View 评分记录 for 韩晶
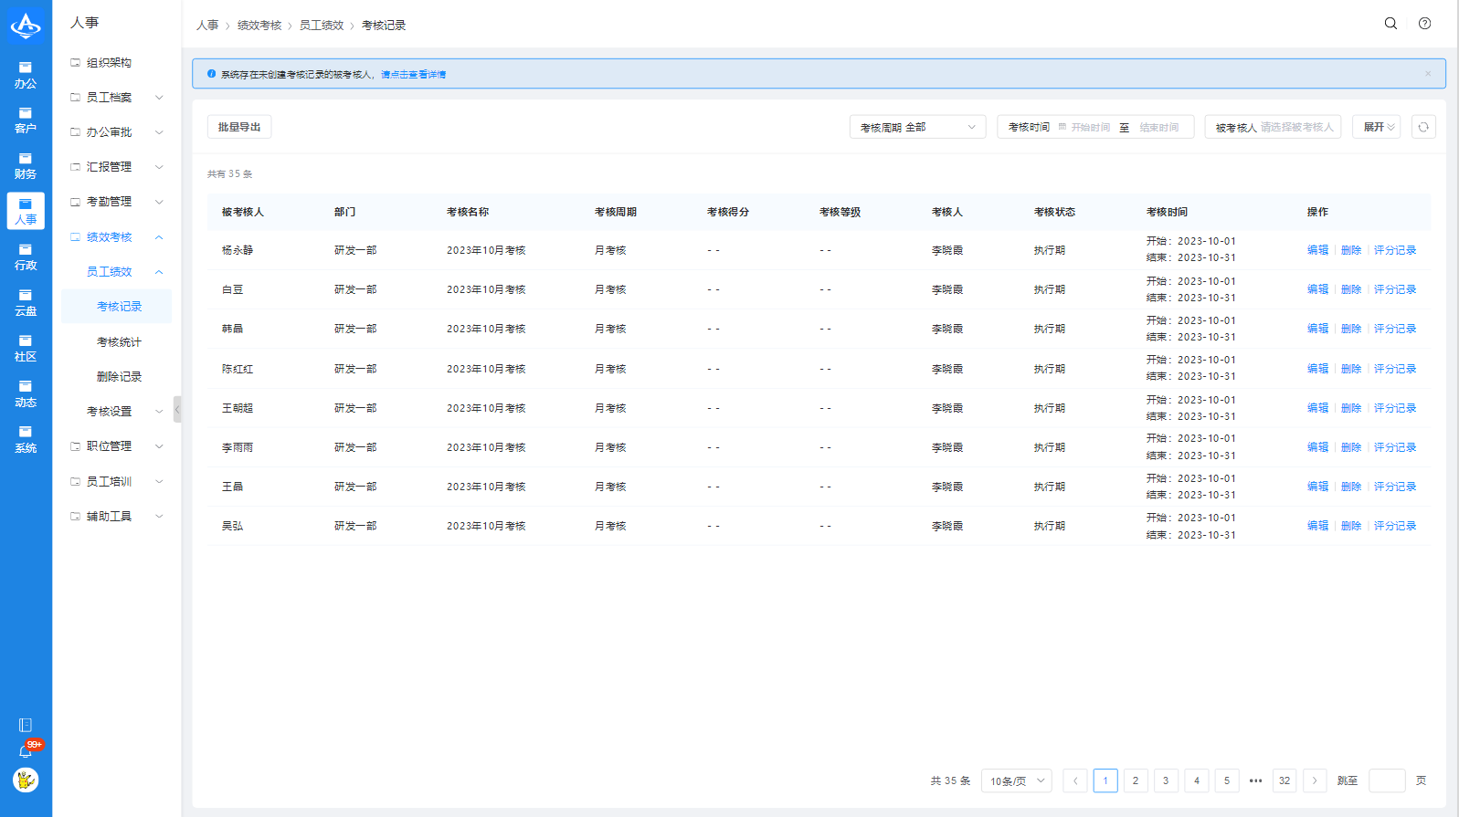Viewport: 1459px width, 817px height. [x=1395, y=329]
